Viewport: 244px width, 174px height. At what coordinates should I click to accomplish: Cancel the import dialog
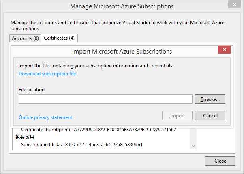point(210,116)
